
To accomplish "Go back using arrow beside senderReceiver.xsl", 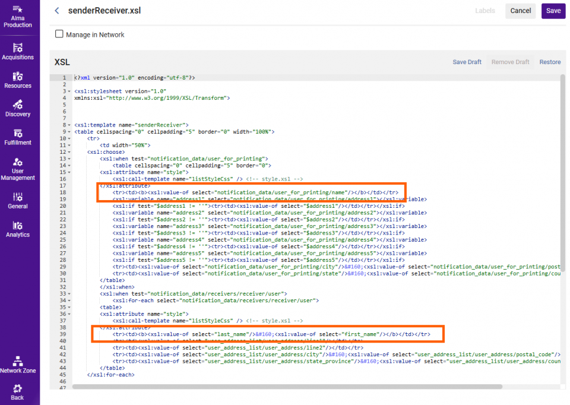I will (x=57, y=11).
